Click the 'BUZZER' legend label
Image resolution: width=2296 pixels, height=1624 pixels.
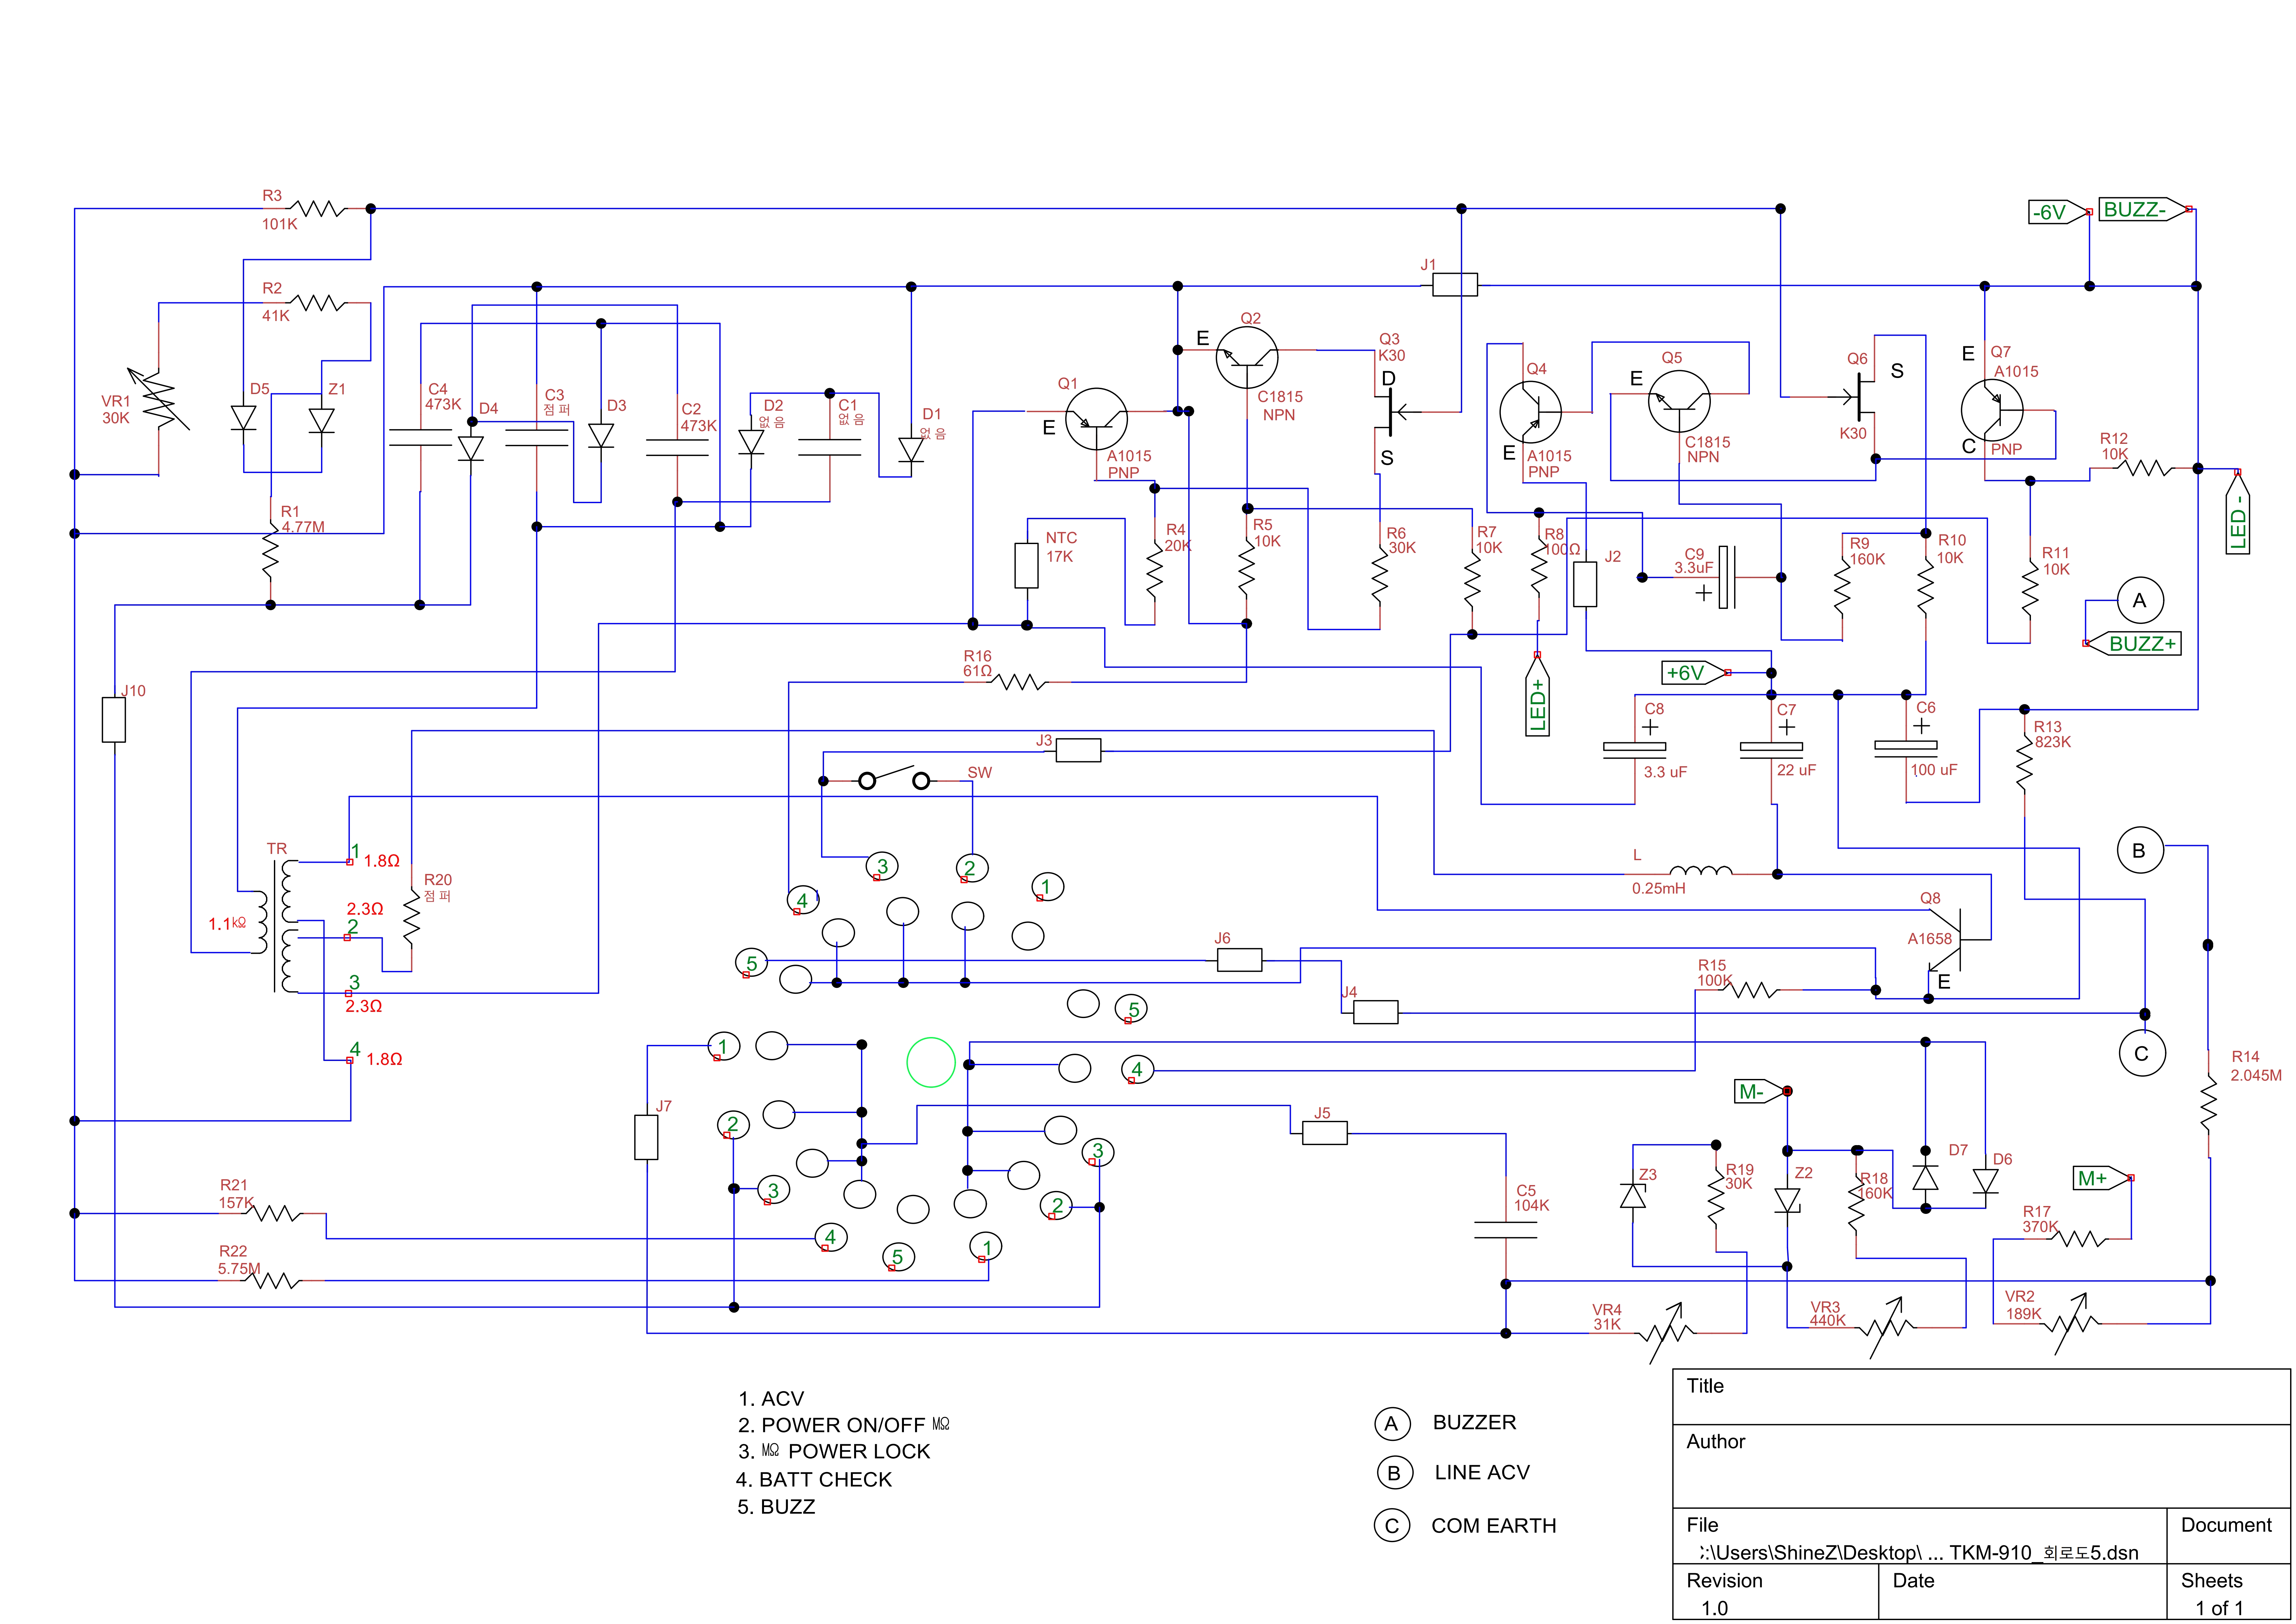(x=1475, y=1422)
